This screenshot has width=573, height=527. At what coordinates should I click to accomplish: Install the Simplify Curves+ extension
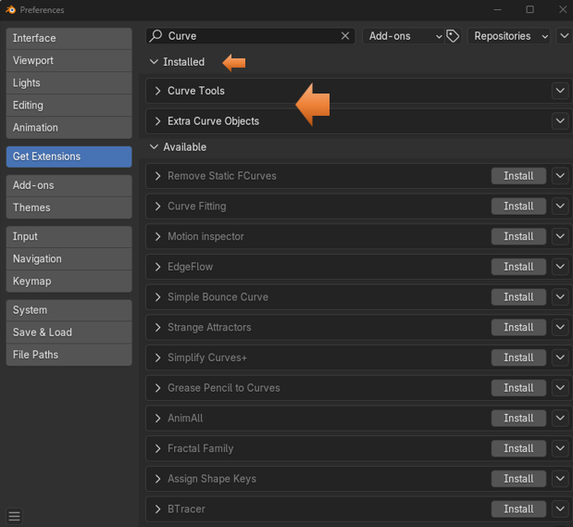pyautogui.click(x=517, y=358)
